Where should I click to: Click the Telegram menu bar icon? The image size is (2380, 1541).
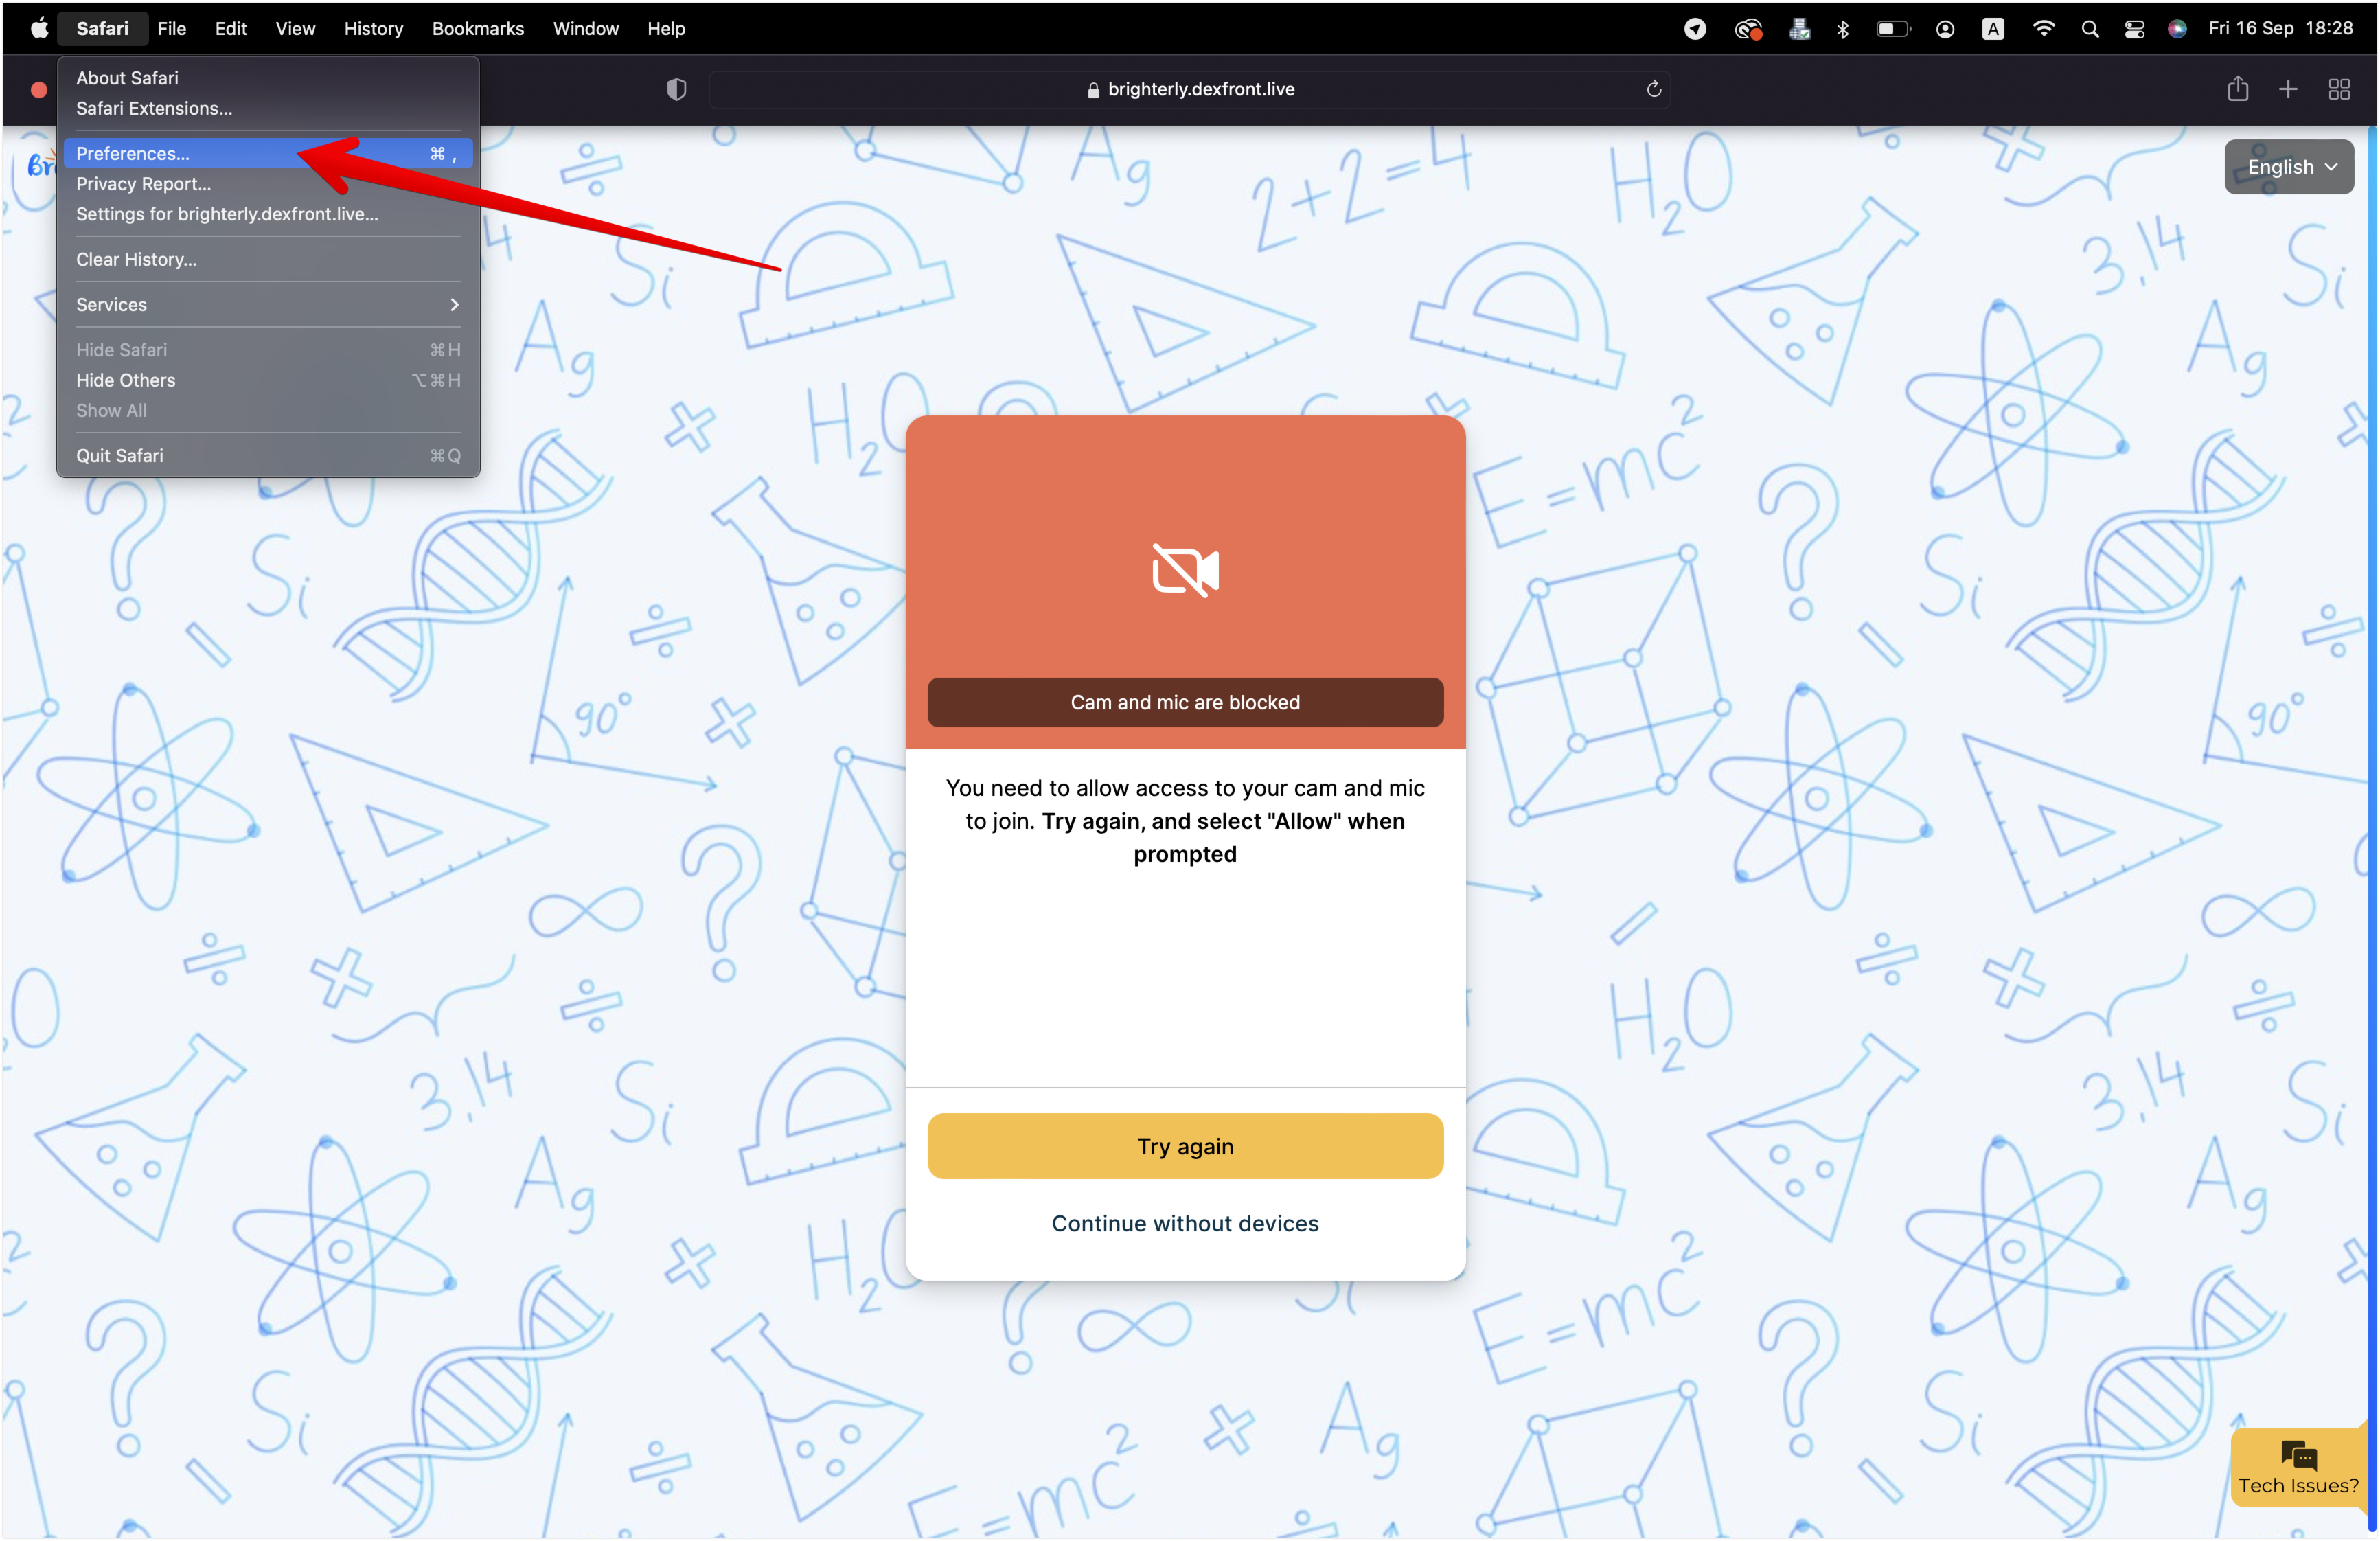(1695, 29)
